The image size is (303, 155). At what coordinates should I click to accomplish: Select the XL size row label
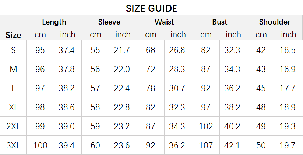13,107
